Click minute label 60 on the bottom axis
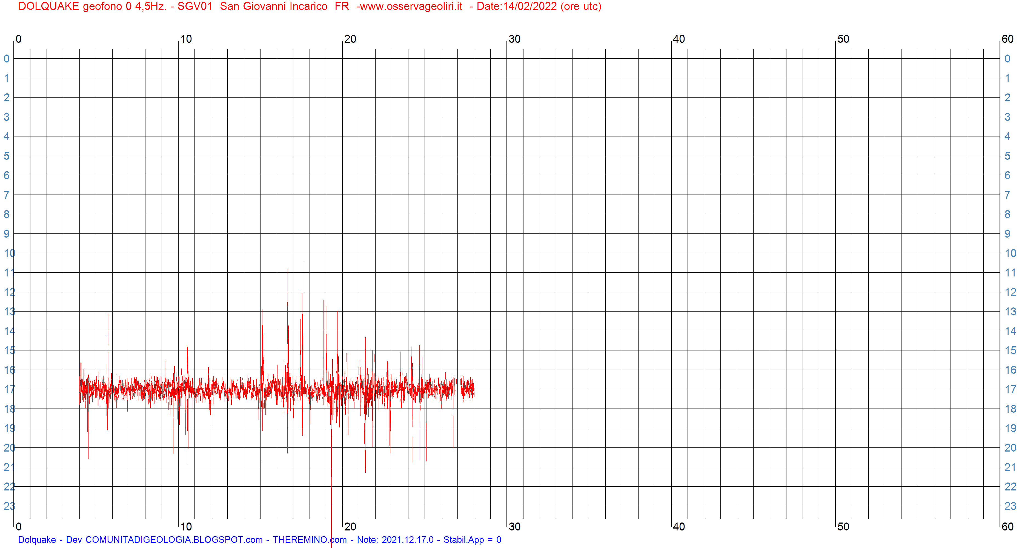Viewport: 1019px width, 548px height. pyautogui.click(x=1007, y=527)
